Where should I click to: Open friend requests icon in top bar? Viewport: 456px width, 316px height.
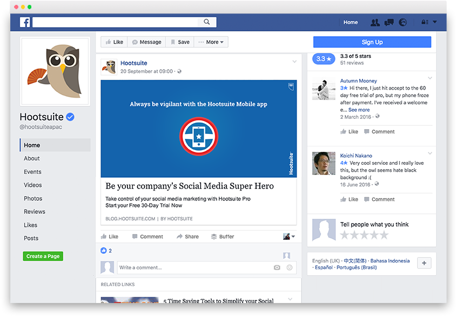(375, 23)
